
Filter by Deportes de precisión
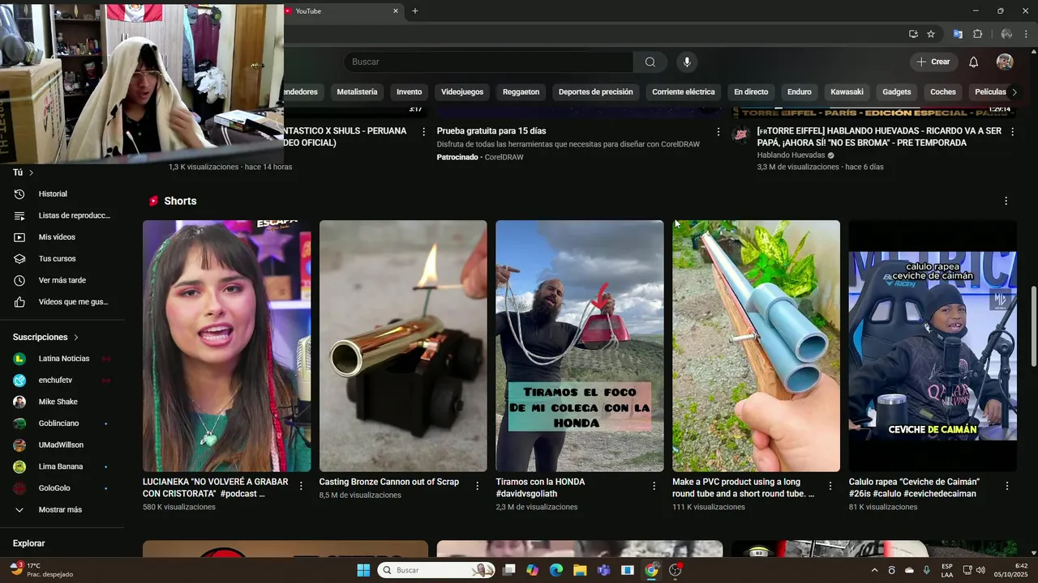tap(595, 92)
